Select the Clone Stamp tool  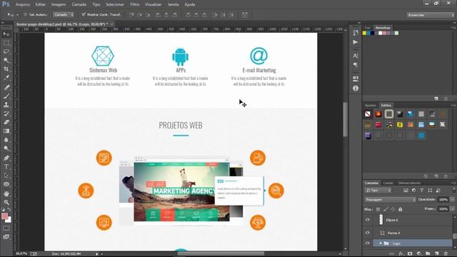6,105
